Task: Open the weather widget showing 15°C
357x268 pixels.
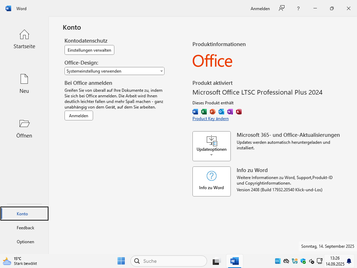Action: click(20, 261)
